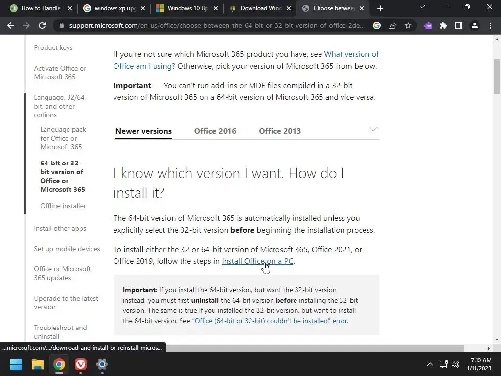
Task: Expand the version tabs chevron
Action: 373,129
